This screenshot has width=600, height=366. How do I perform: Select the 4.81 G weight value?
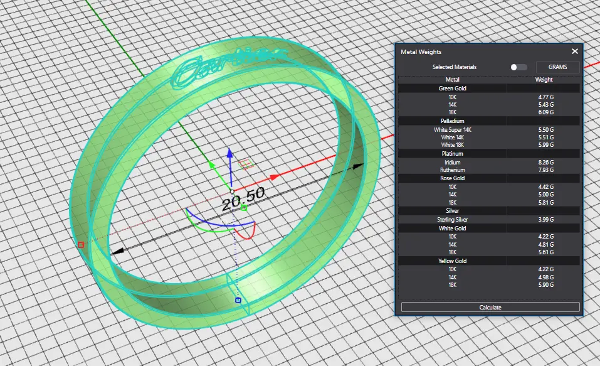click(546, 244)
